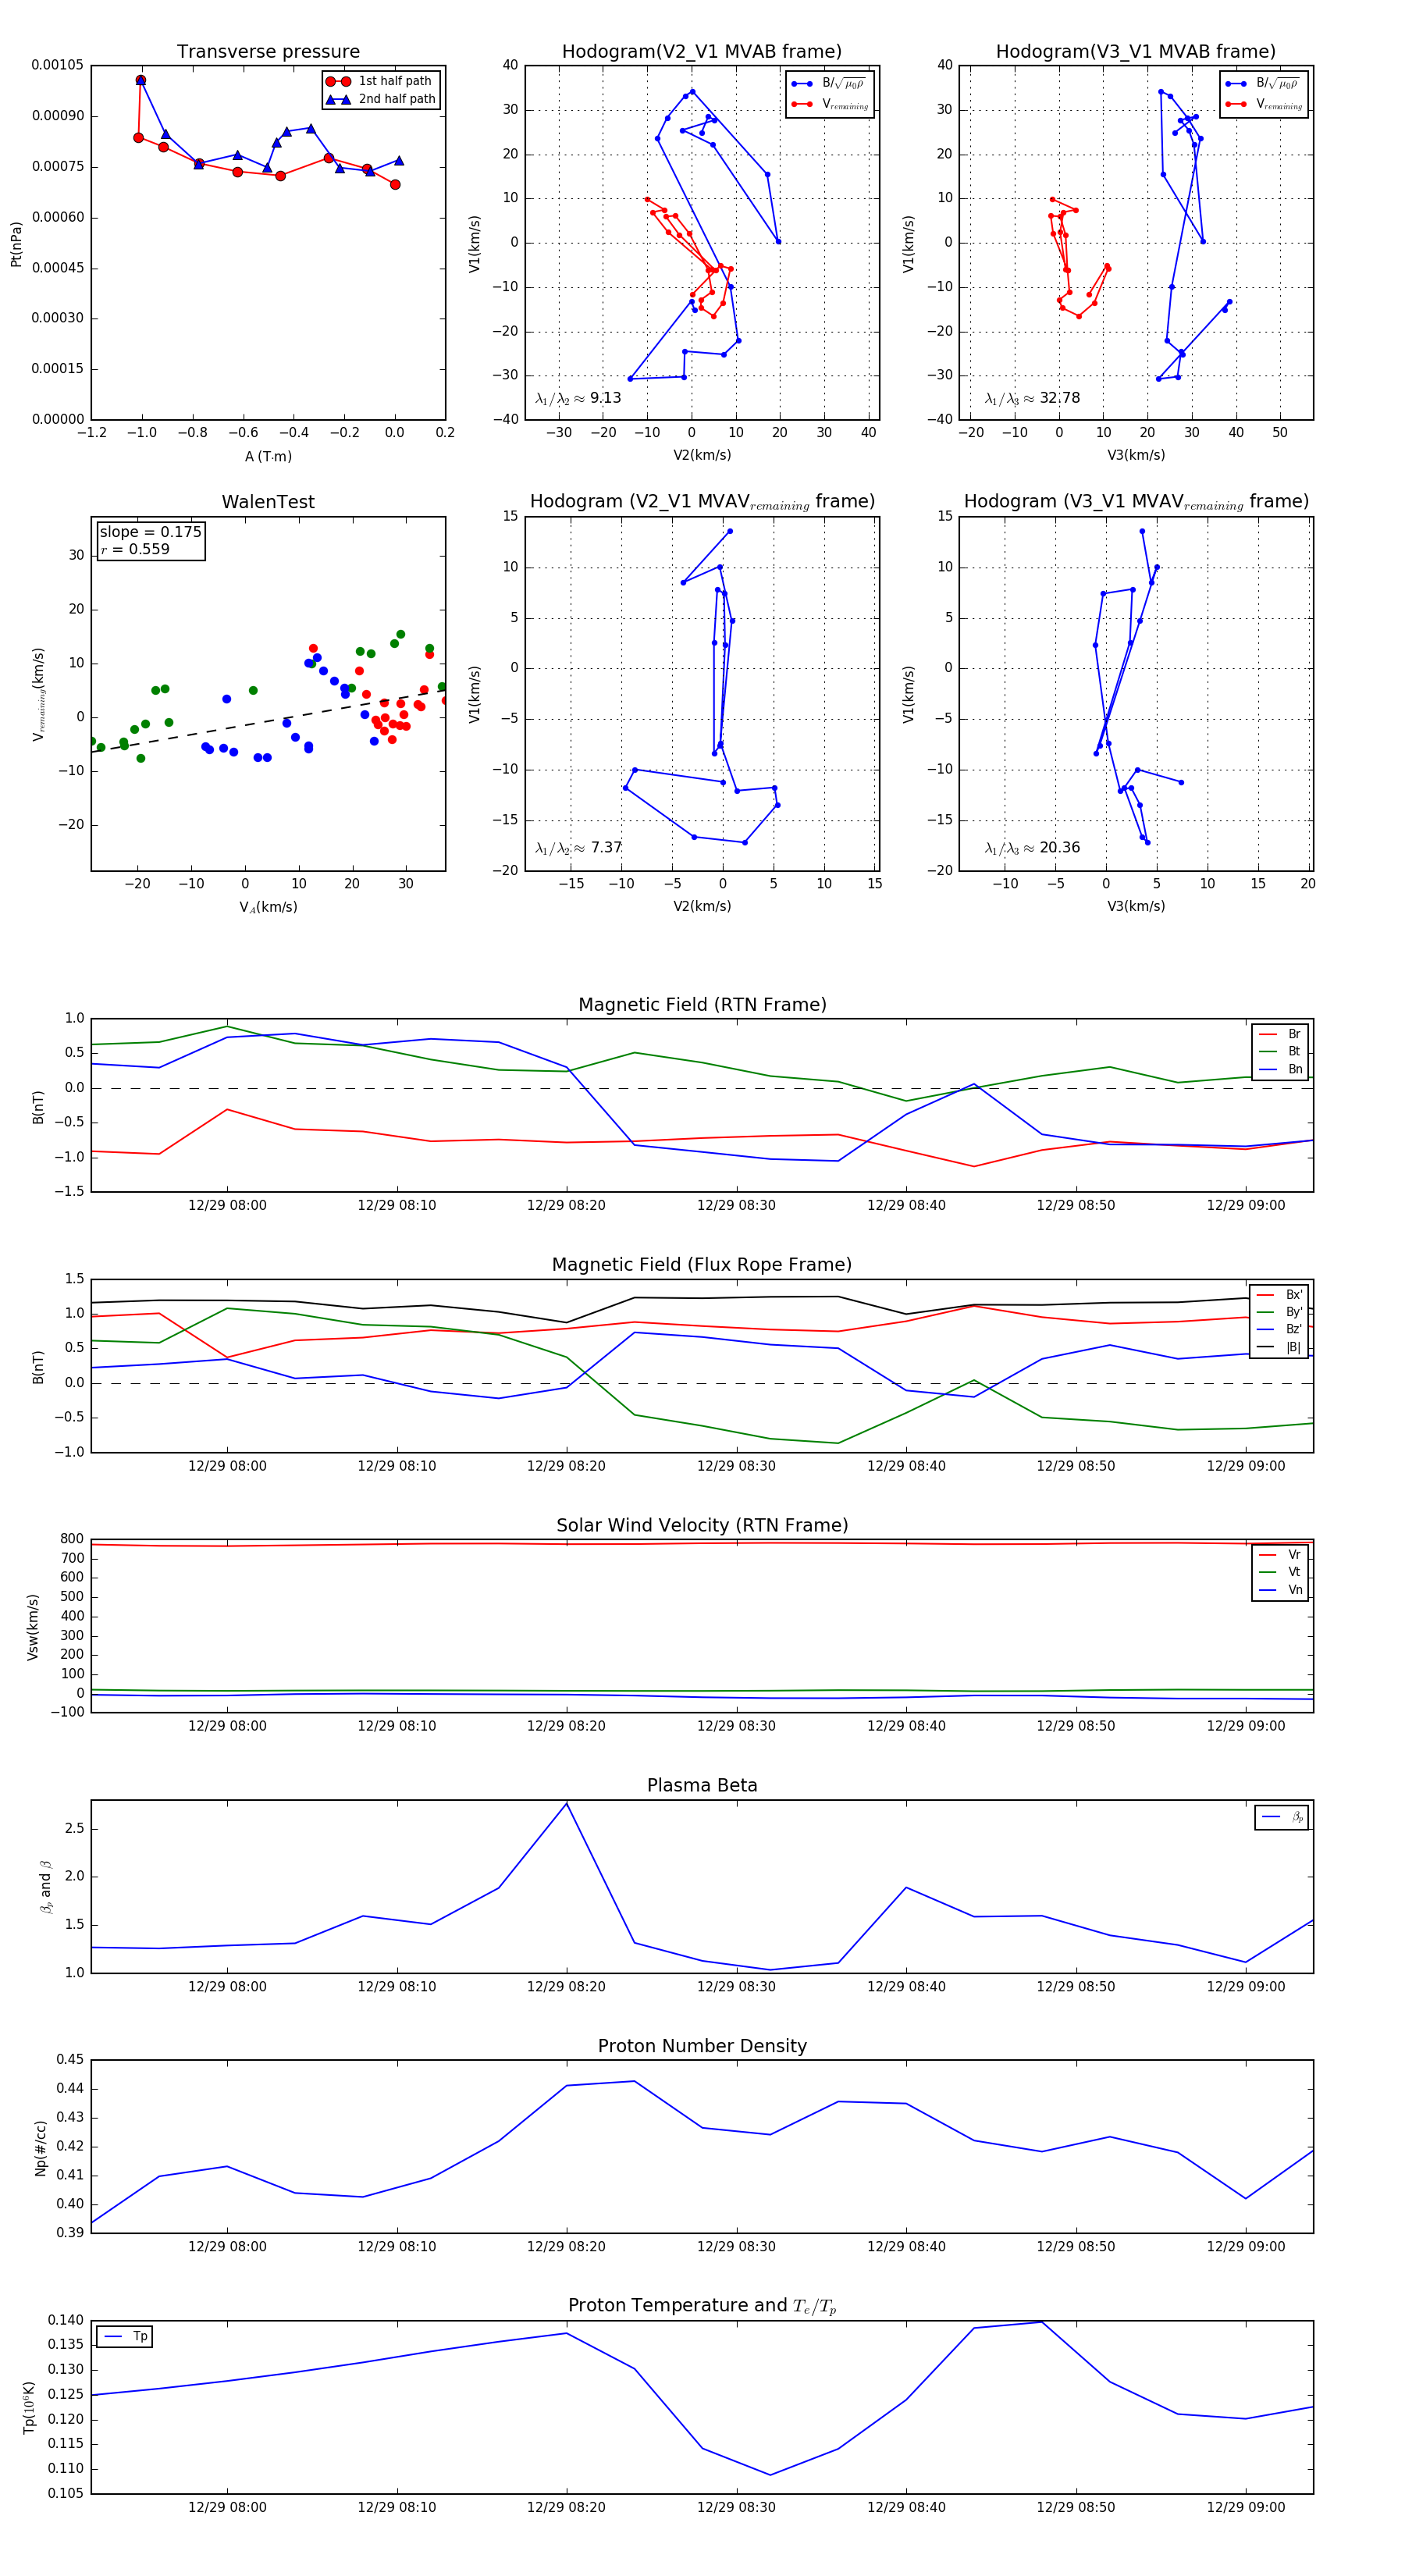Click the "Solar Wind Velocity (RTN Frame)" title

tap(702, 1526)
